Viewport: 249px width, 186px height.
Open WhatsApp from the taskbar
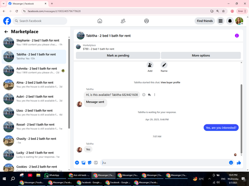pos(54,175)
